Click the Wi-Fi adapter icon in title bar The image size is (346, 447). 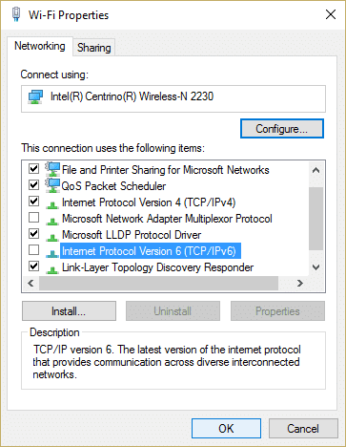coord(16,14)
